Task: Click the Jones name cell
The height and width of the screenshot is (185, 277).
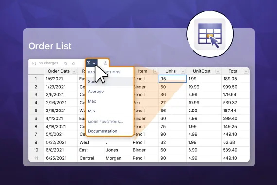Action: (x=118, y=150)
